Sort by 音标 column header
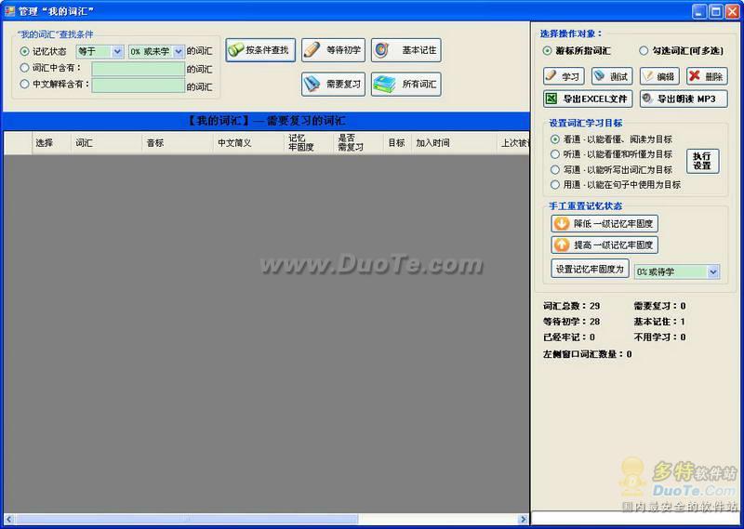 (x=154, y=143)
